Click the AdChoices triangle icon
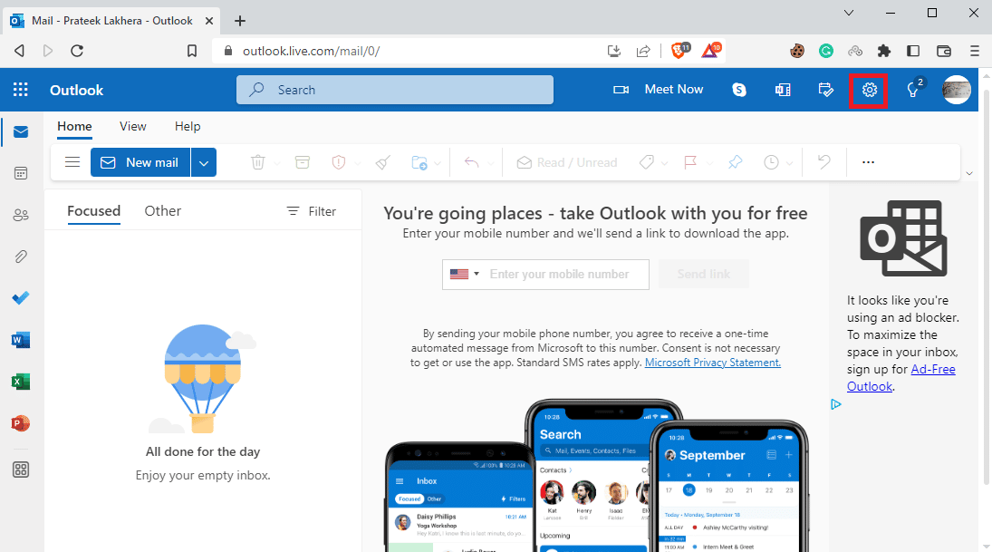Image resolution: width=992 pixels, height=552 pixels. coord(836,404)
